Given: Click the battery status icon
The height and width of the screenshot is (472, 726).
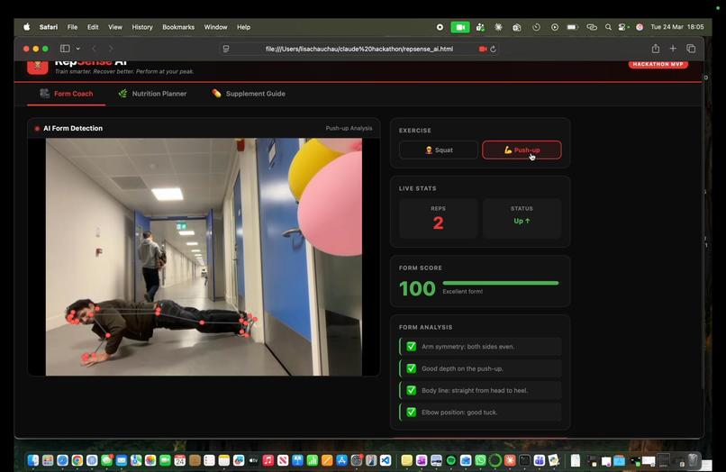Looking at the screenshot, I should pyautogui.click(x=573, y=27).
